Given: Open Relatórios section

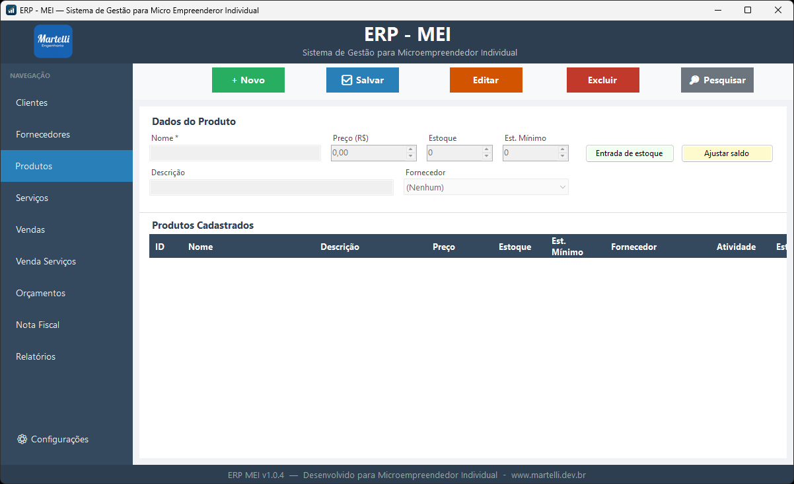Looking at the screenshot, I should [67, 356].
